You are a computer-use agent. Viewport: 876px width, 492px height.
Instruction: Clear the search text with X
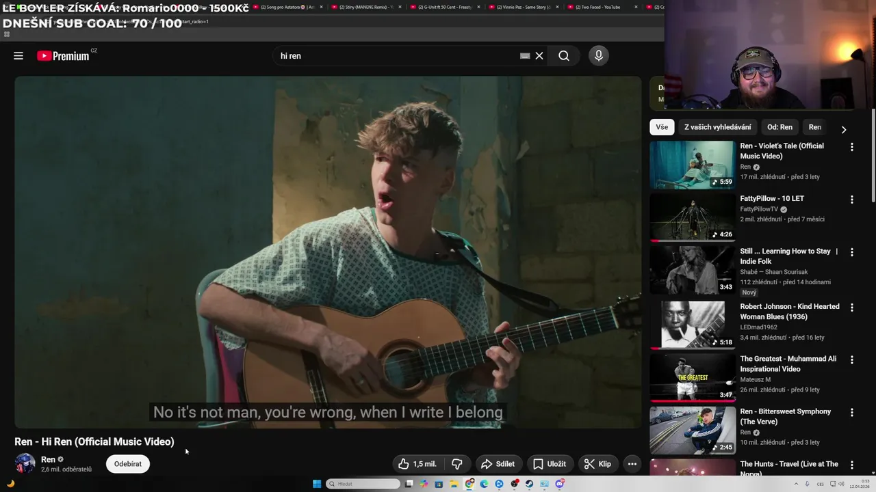point(539,56)
